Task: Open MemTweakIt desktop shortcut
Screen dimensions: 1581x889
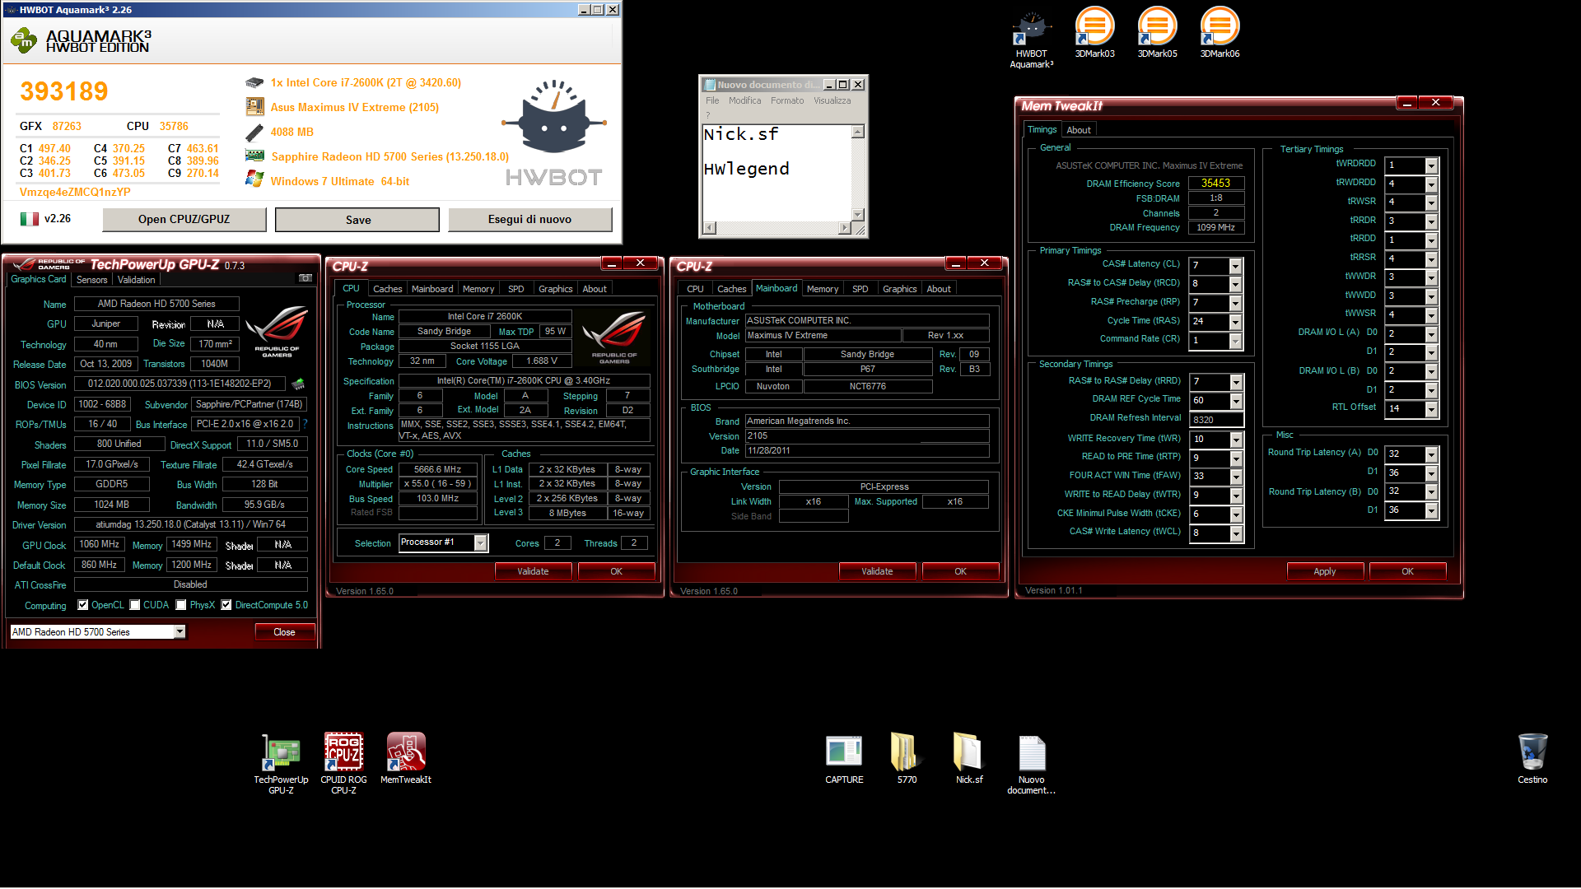Action: tap(406, 758)
